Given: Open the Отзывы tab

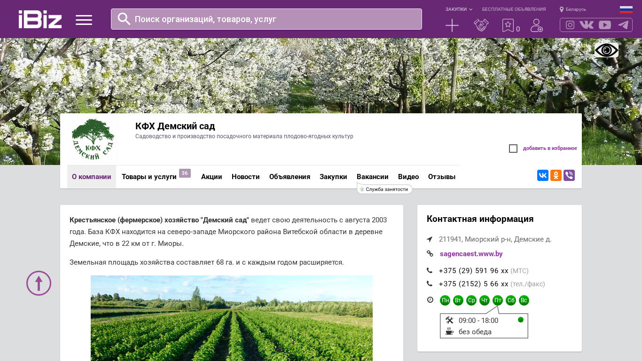Looking at the screenshot, I should coord(442,177).
